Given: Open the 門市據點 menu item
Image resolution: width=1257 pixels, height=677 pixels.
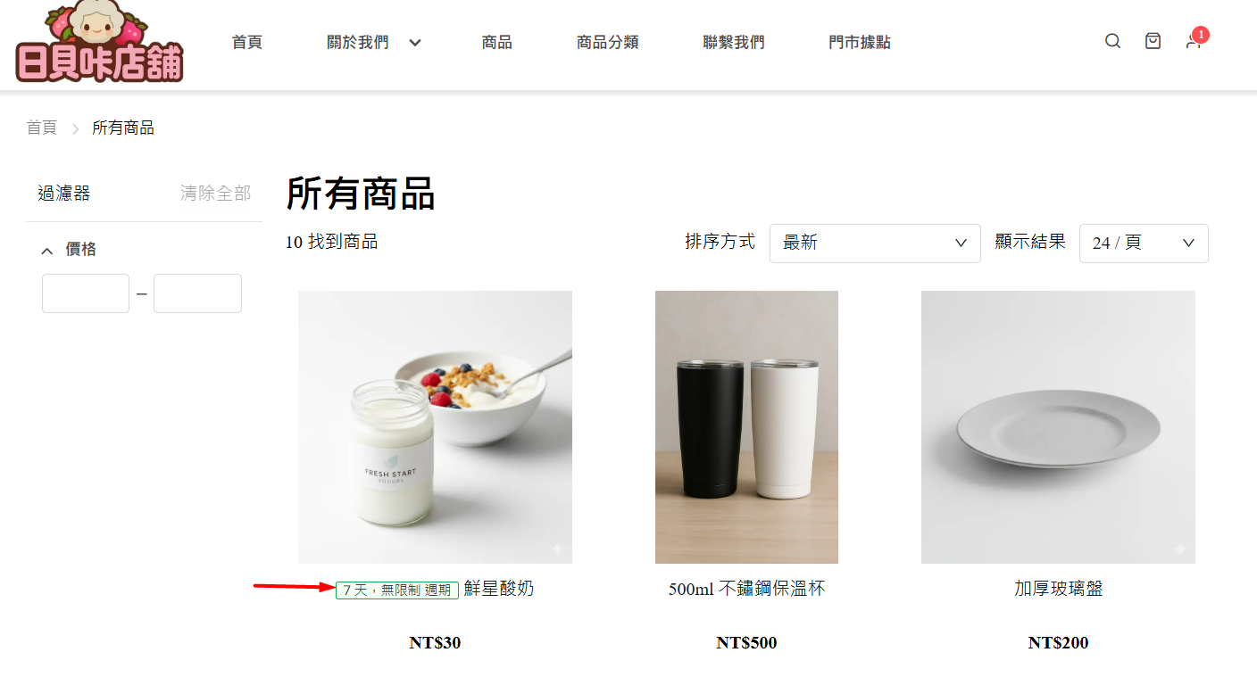Looking at the screenshot, I should tap(860, 43).
